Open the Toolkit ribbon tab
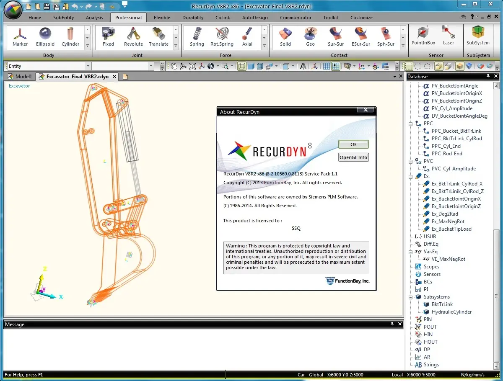 click(331, 18)
